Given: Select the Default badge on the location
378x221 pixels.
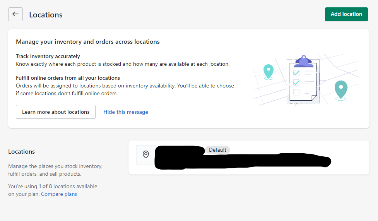Looking at the screenshot, I should 217,150.
